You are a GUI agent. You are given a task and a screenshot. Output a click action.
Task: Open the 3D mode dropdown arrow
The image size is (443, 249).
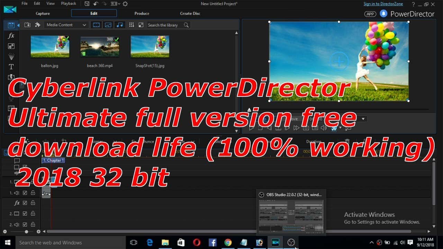[x=340, y=128]
